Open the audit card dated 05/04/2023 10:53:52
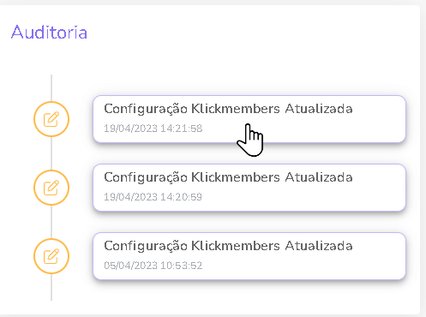Image resolution: width=426 pixels, height=317 pixels. pyautogui.click(x=249, y=256)
